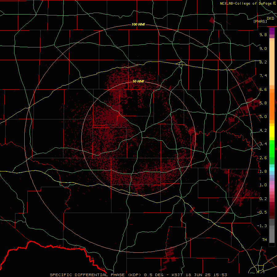The image size is (277, 277).
Task: Click the 3.4 scale value
Action: click(263, 144)
